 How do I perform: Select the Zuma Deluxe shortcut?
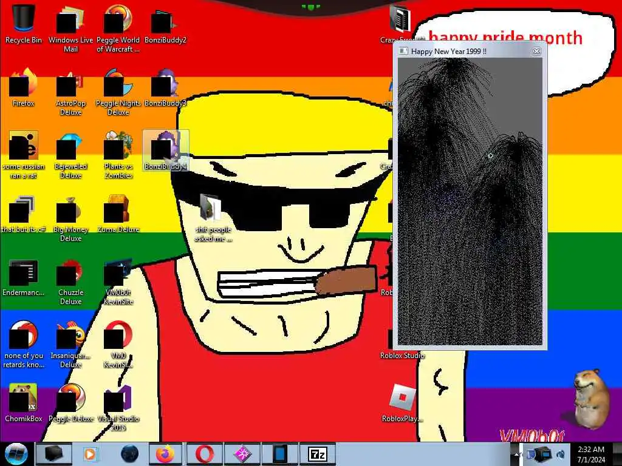click(118, 214)
